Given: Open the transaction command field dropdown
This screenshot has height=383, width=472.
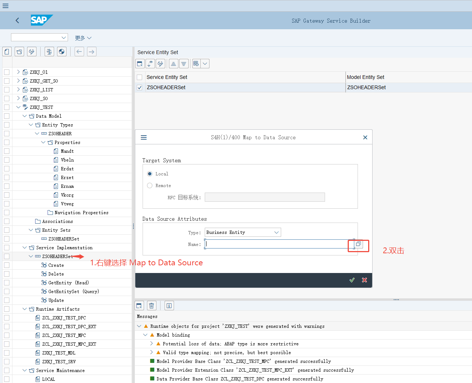Looking at the screenshot, I should [64, 37].
